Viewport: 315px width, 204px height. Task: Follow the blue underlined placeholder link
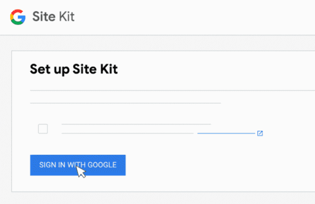tap(226, 133)
